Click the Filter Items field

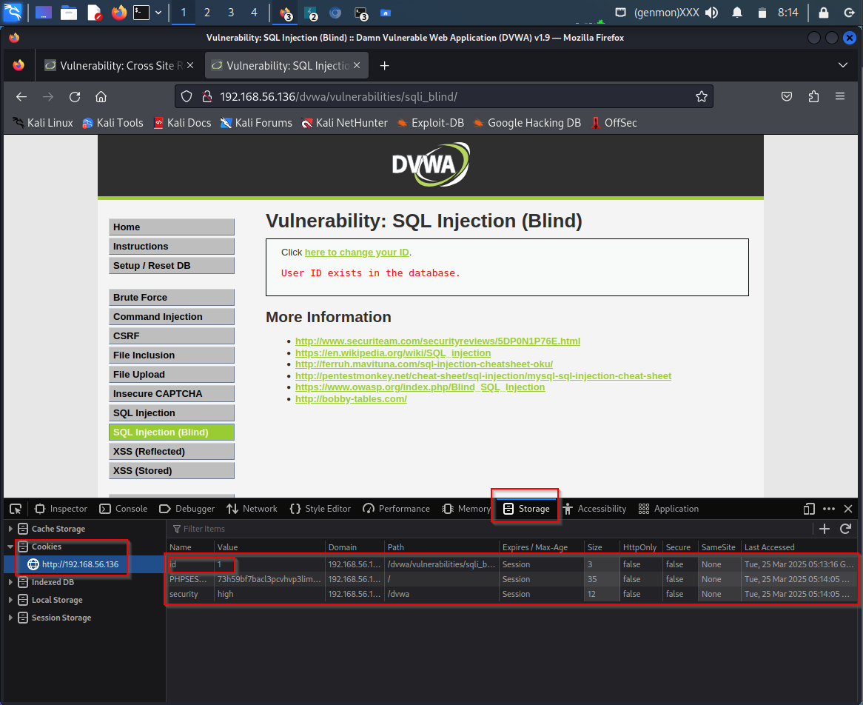(490, 529)
